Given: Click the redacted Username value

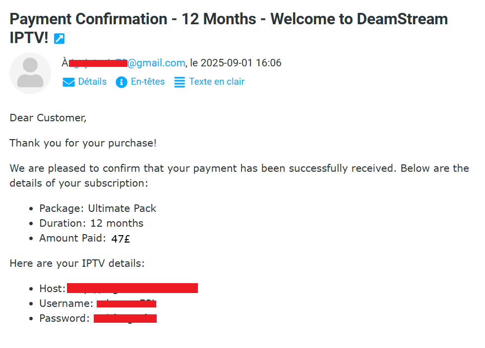Looking at the screenshot, I should click(x=126, y=303).
